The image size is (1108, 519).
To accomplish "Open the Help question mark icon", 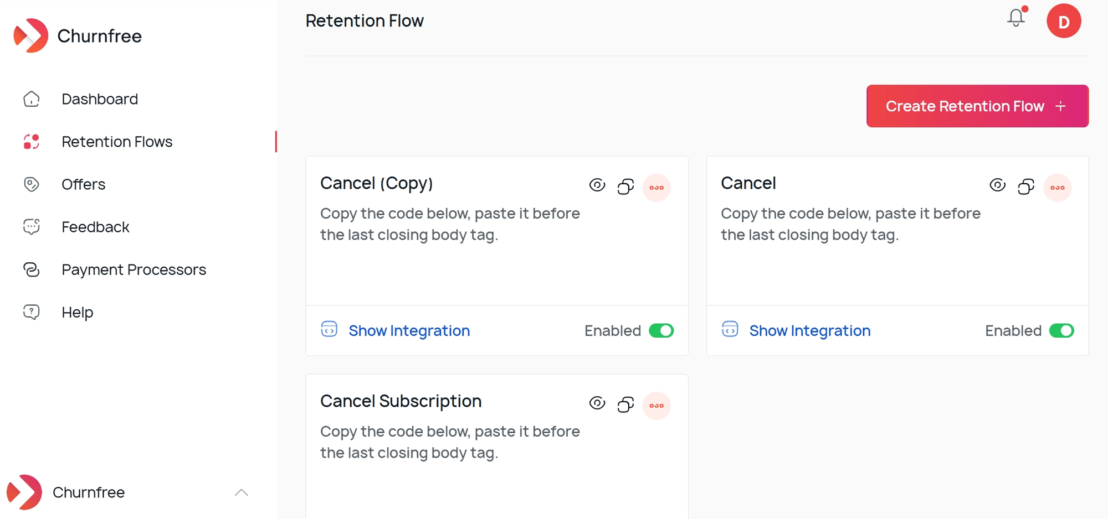I will pyautogui.click(x=32, y=312).
